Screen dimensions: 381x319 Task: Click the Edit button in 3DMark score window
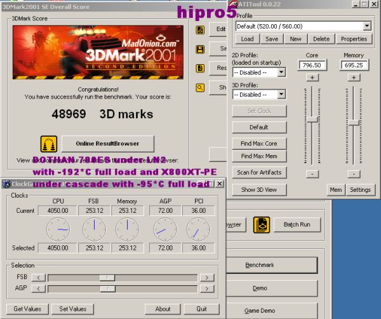point(218,29)
